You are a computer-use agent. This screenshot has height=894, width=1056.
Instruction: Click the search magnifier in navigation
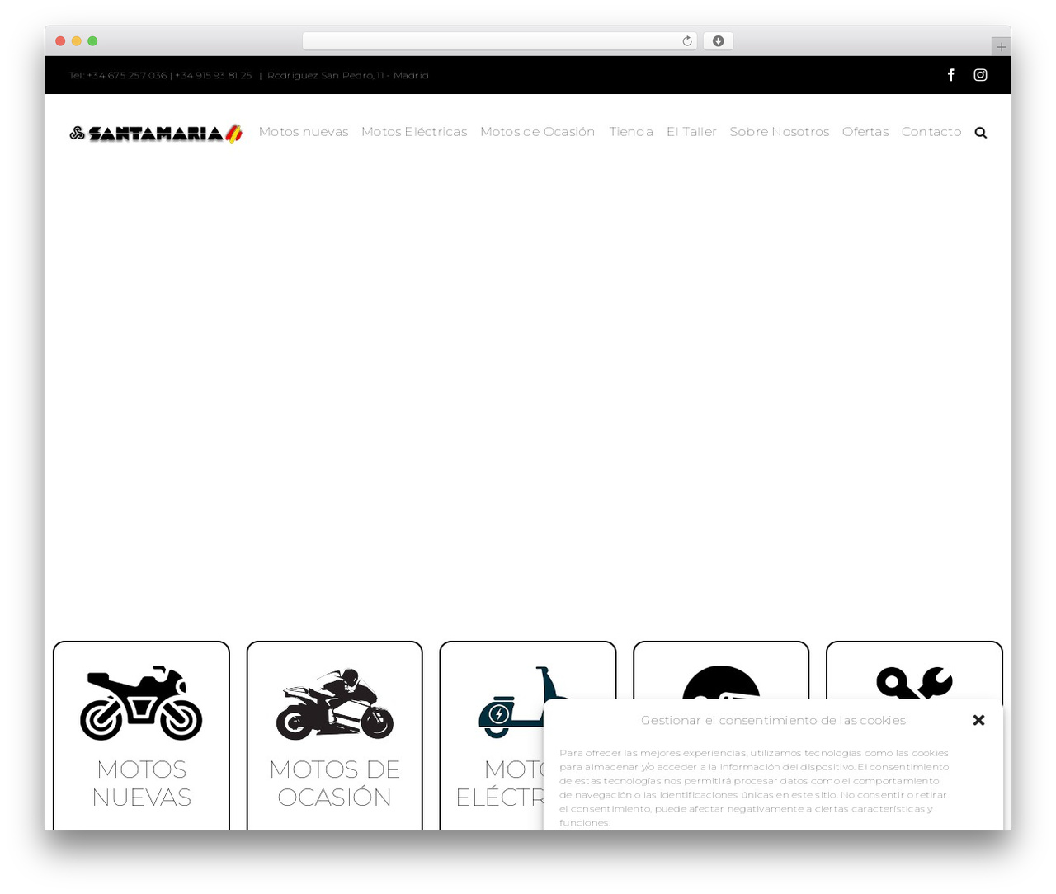tap(980, 133)
